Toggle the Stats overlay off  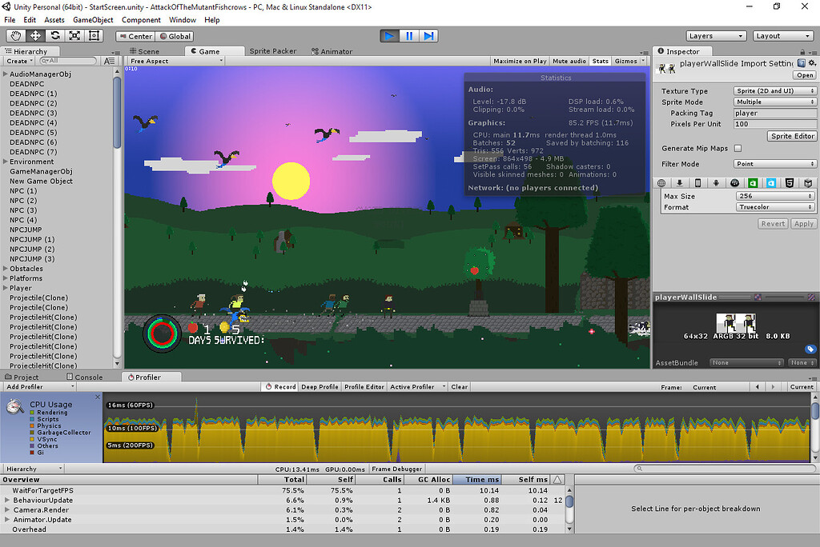[601, 61]
